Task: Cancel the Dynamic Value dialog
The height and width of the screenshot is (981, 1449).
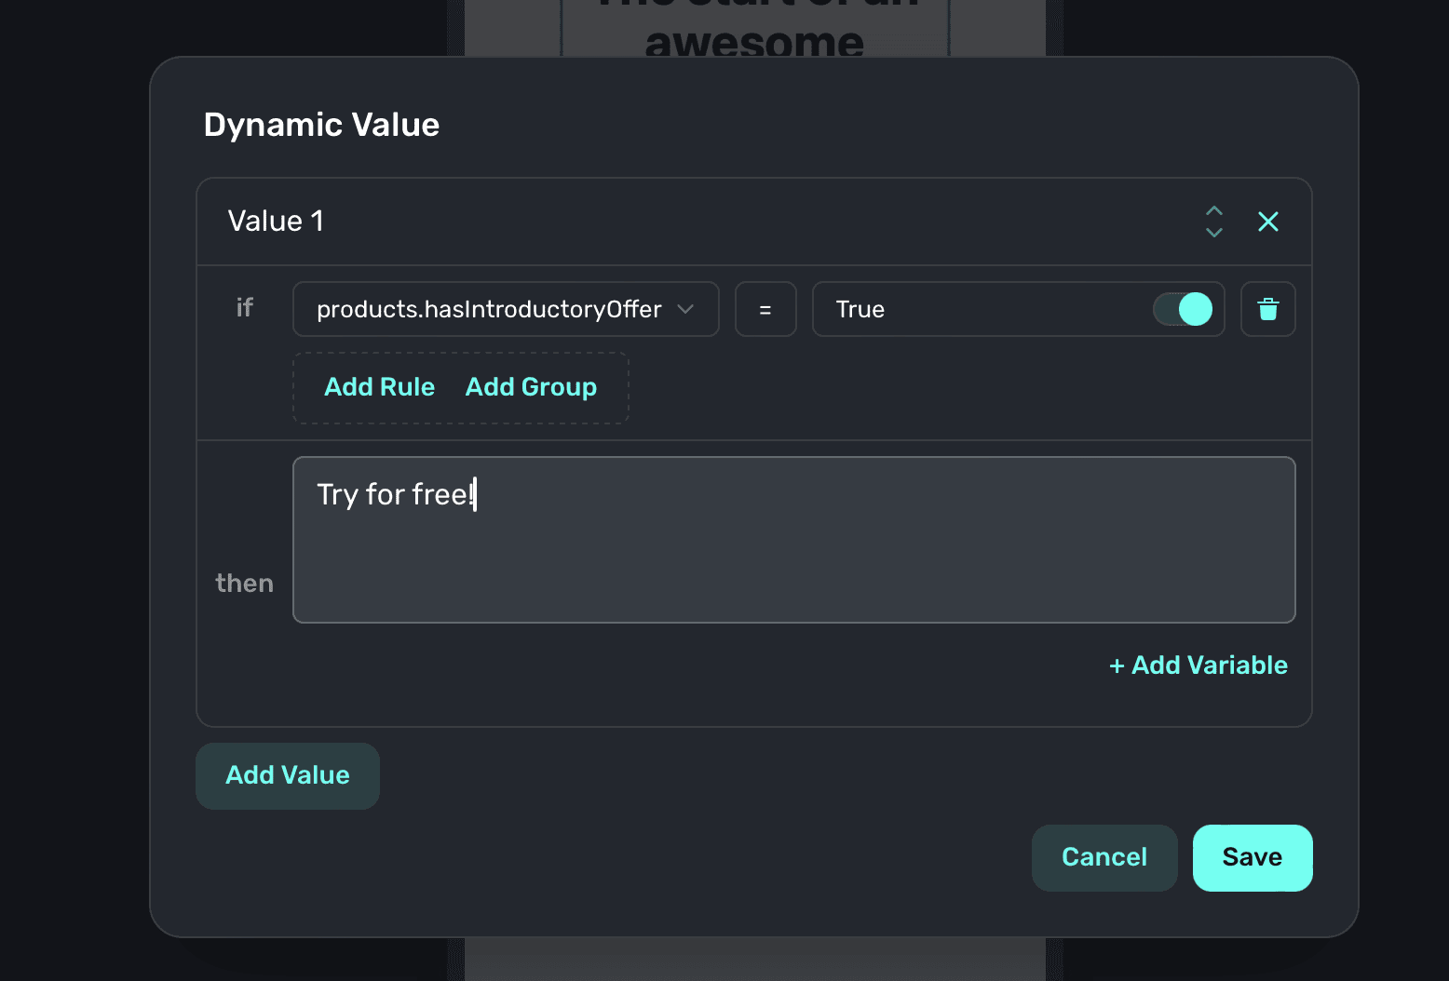Action: 1104,857
